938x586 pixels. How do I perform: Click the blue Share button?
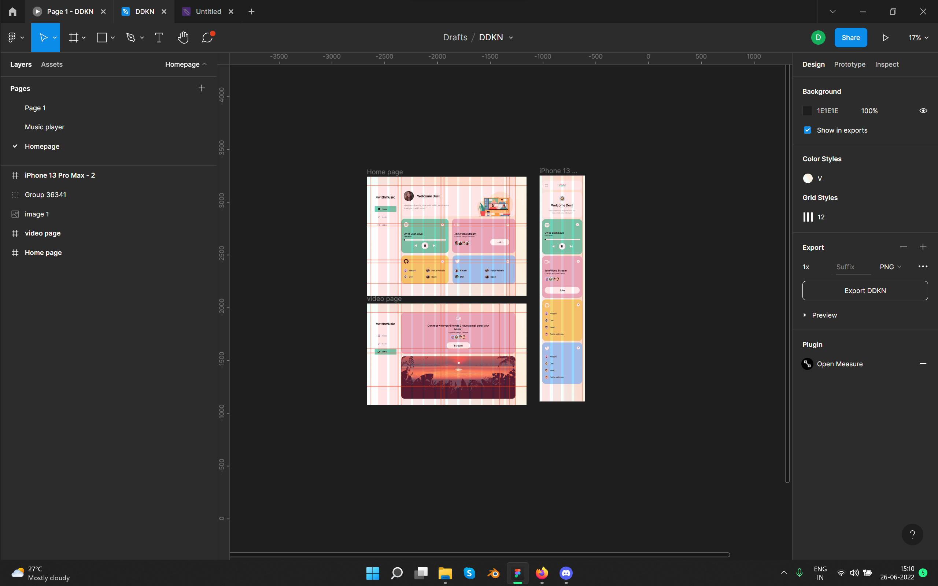[850, 38]
